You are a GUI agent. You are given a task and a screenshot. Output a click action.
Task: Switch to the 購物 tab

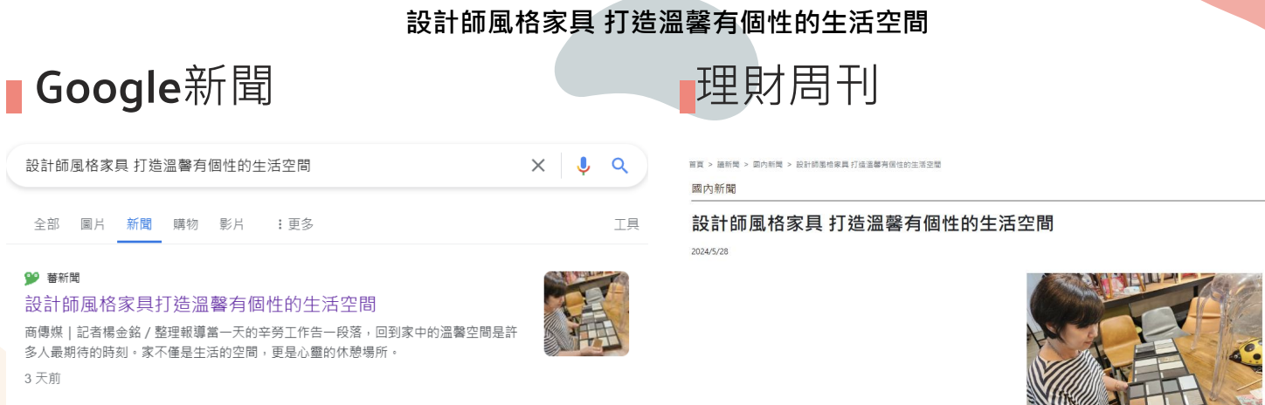(x=186, y=224)
